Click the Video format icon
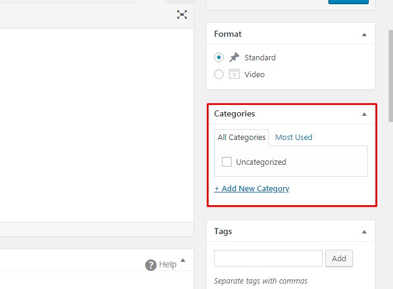This screenshot has height=289, width=393. coord(234,74)
